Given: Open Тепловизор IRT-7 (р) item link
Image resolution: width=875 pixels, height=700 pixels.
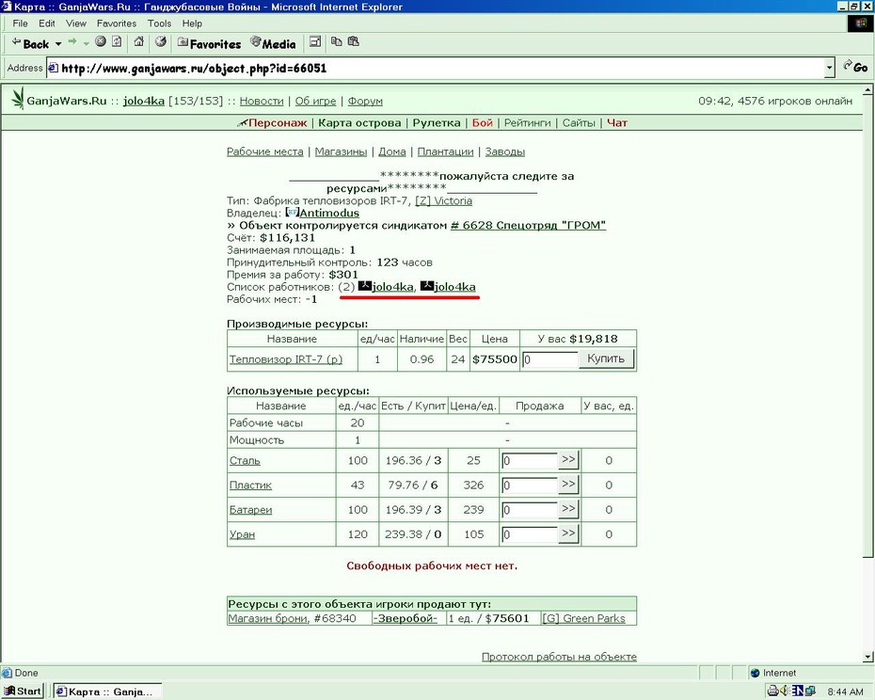Looking at the screenshot, I should 286,358.
